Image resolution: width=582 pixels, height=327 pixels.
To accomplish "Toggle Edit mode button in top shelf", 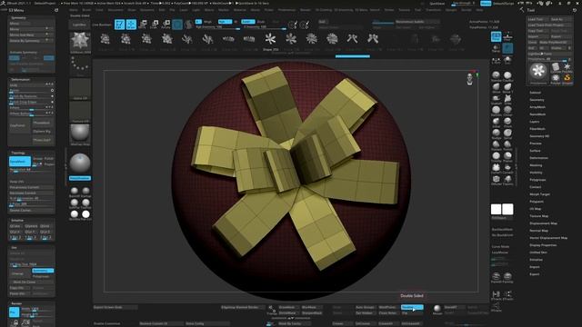I will [119, 25].
